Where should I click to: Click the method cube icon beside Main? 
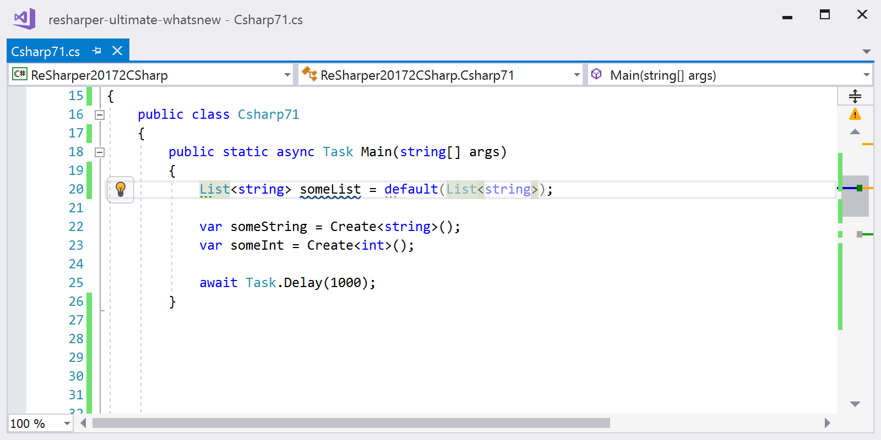coord(596,74)
